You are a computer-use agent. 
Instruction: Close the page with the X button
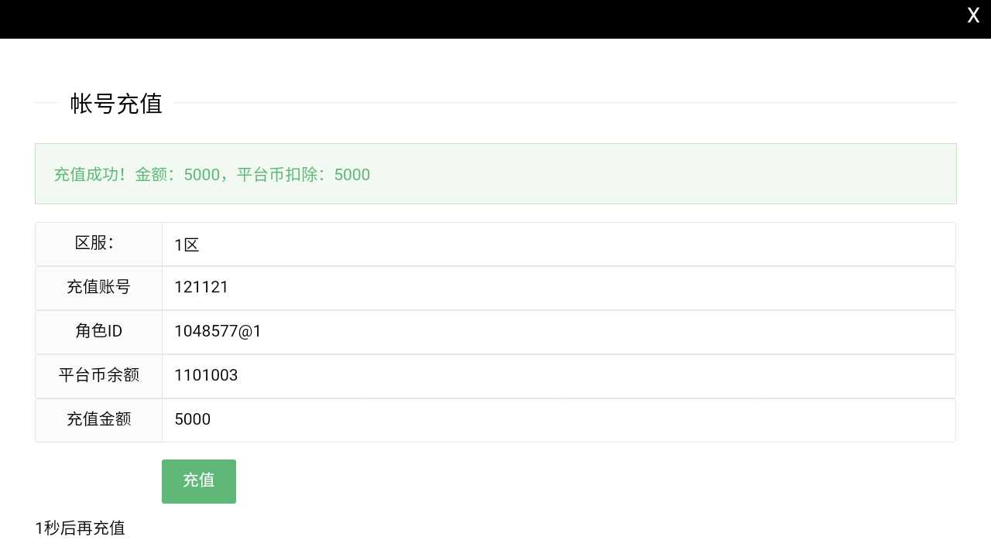pos(973,15)
